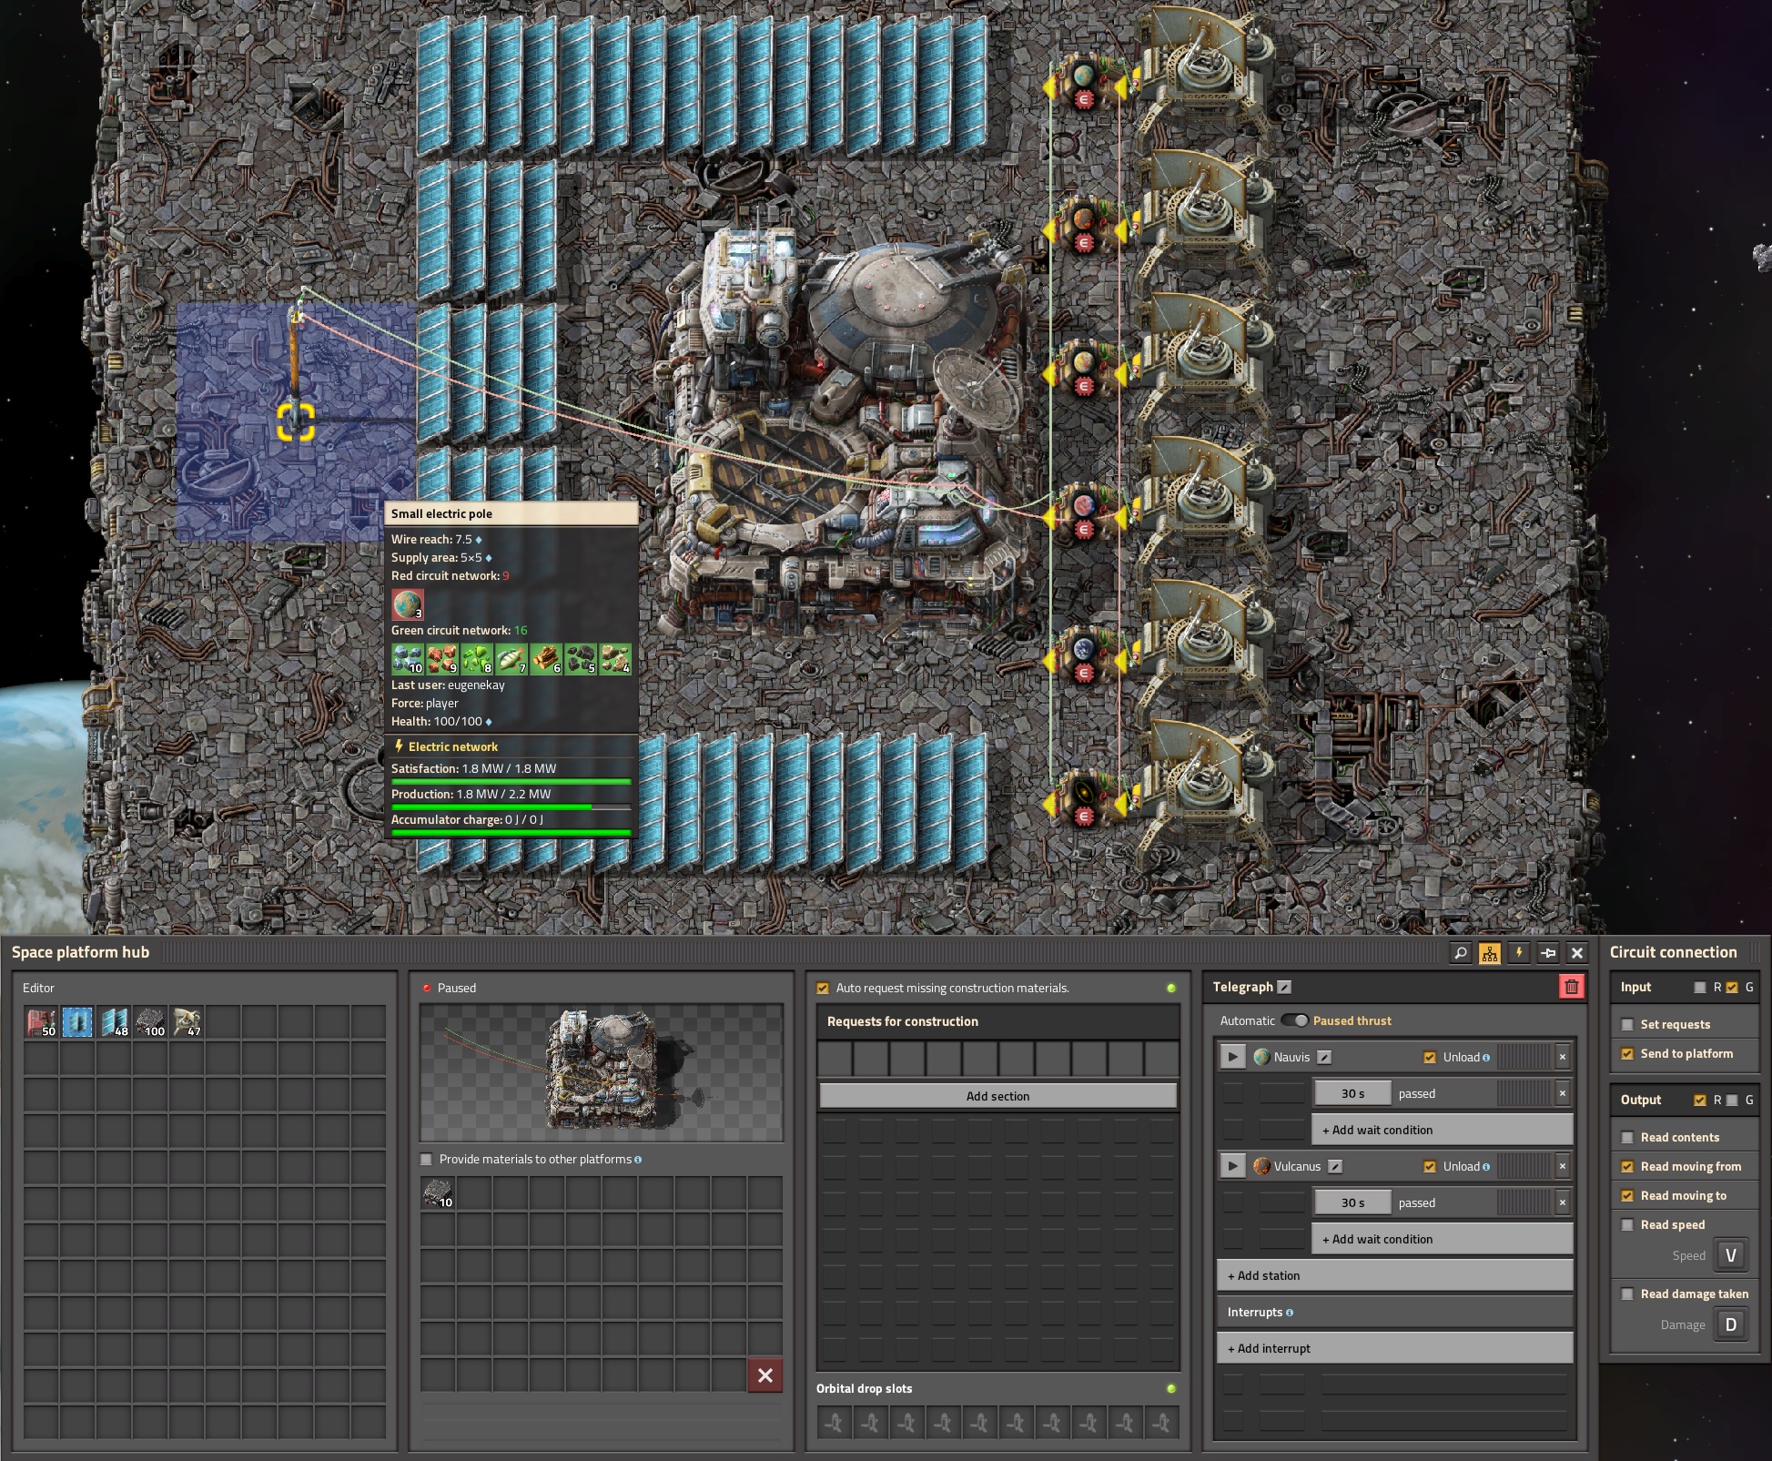Image resolution: width=1772 pixels, height=1461 pixels.
Task: Rename the platform via pencil next to Telegraph
Action: [1284, 987]
